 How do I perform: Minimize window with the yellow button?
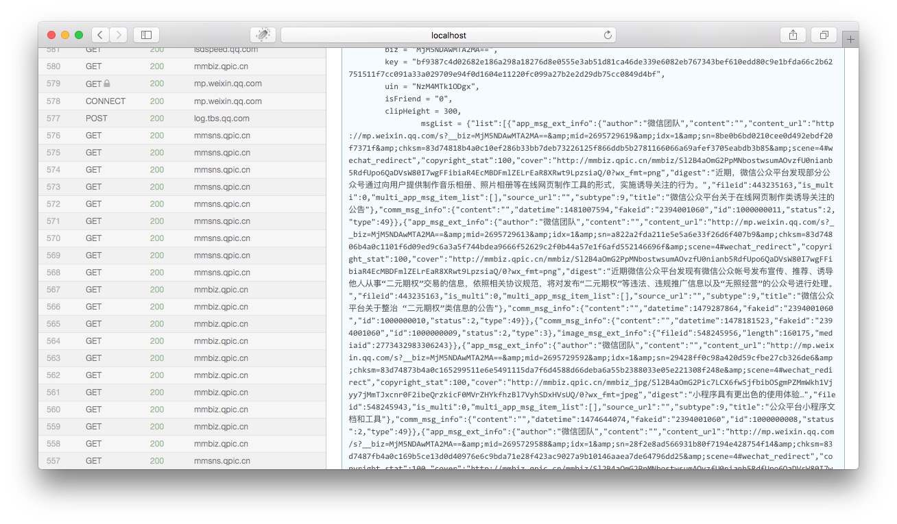coord(65,35)
